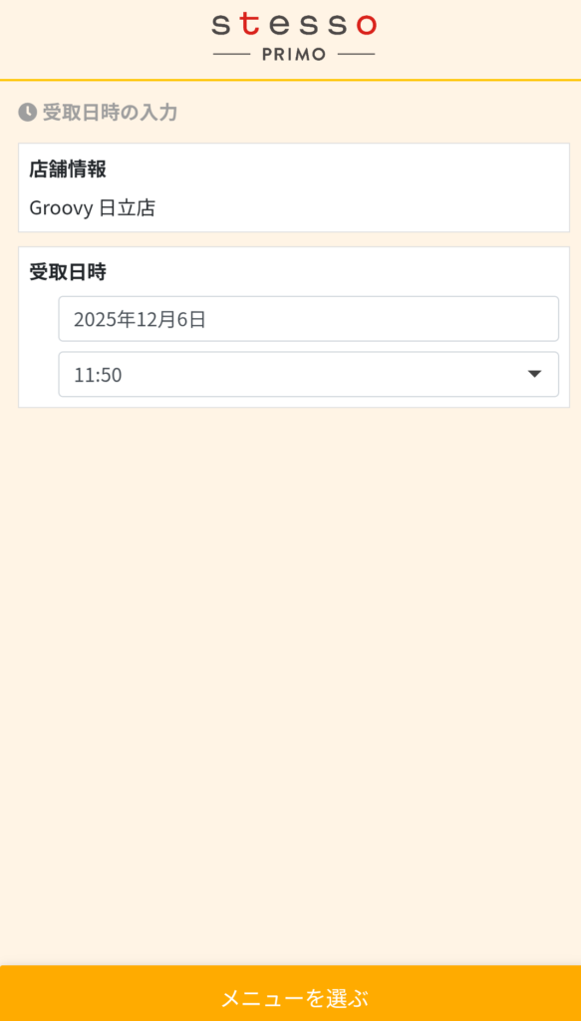581x1021 pixels.
Task: Click the 受取日時 section label
Action: pos(68,272)
